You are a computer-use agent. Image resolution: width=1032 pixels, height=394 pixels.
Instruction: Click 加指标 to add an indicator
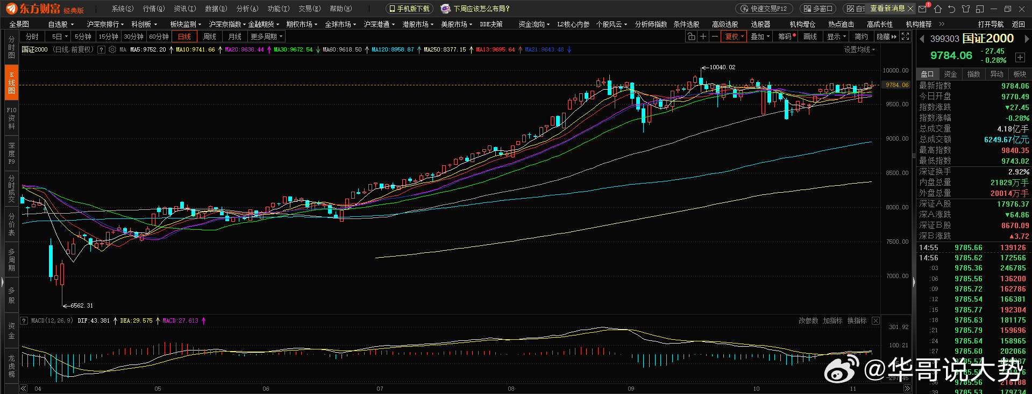coord(832,320)
